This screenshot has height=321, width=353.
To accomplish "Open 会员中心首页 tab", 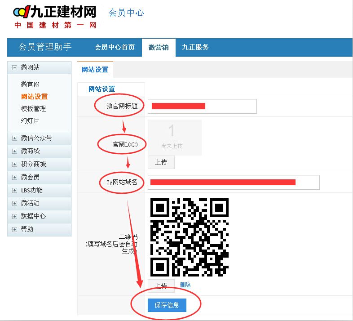I will pos(115,47).
